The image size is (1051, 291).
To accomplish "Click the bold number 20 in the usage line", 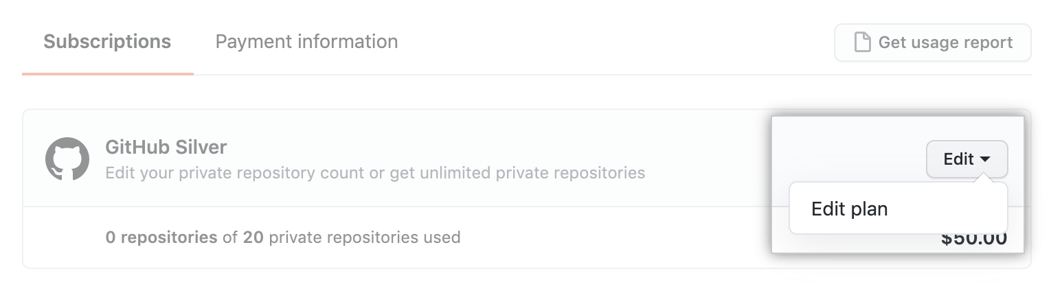I will click(253, 237).
